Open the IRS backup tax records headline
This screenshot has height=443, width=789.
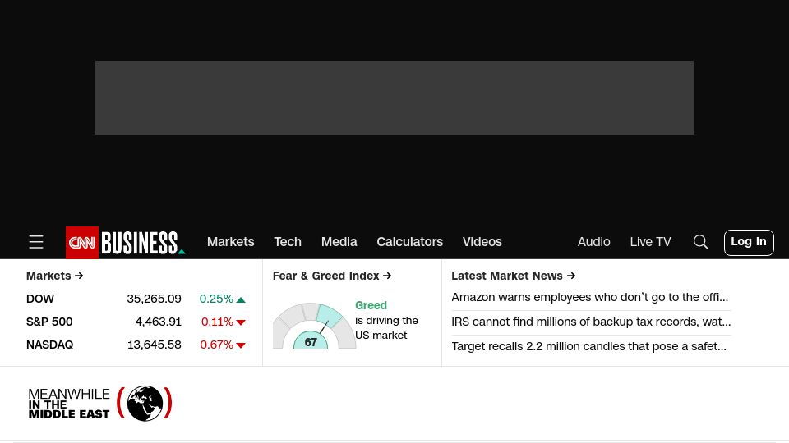pos(591,322)
